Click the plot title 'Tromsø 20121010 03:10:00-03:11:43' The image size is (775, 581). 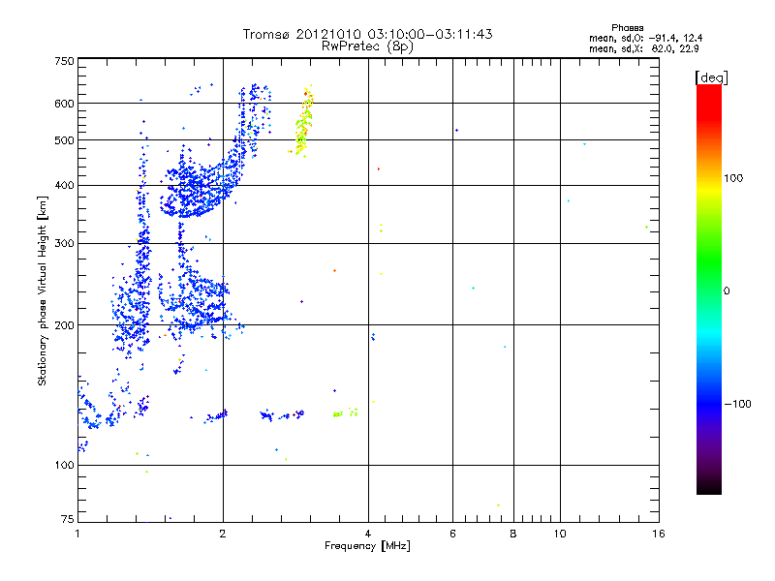pos(367,34)
